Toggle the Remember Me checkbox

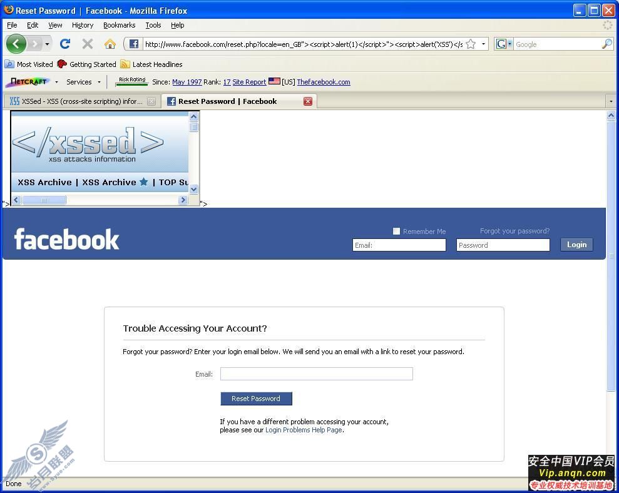coord(396,231)
